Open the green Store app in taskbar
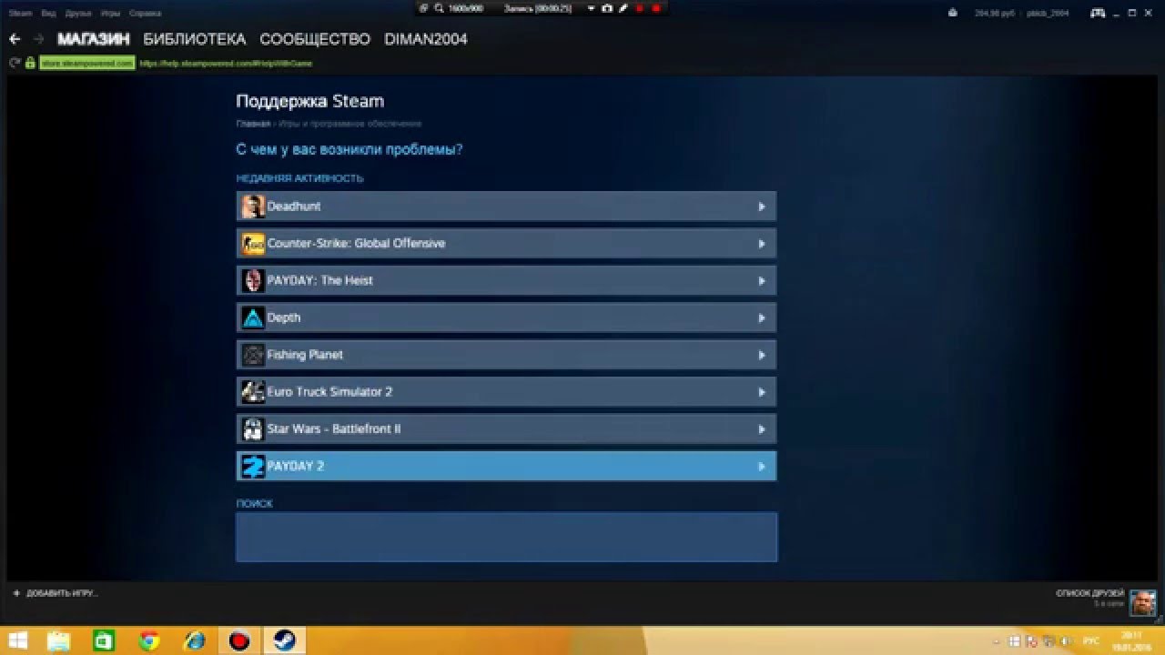This screenshot has height=655, width=1165. [x=105, y=640]
